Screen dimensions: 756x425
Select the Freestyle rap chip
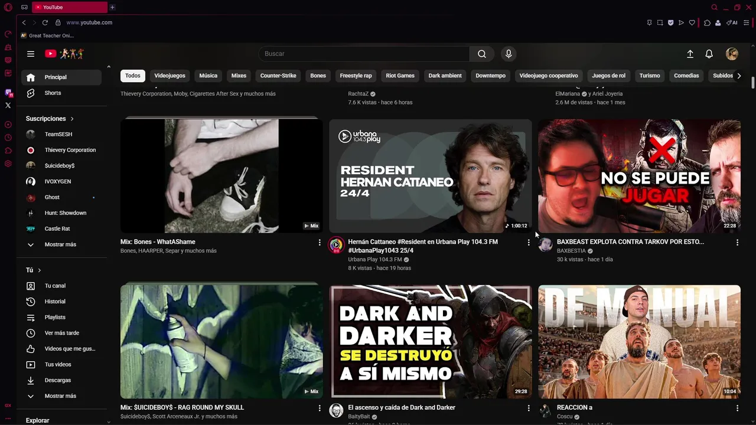point(356,76)
